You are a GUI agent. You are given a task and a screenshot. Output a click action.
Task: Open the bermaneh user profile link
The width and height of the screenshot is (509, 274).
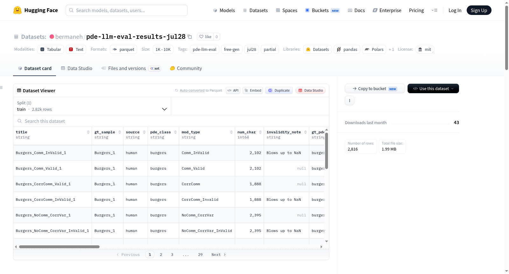(x=69, y=37)
